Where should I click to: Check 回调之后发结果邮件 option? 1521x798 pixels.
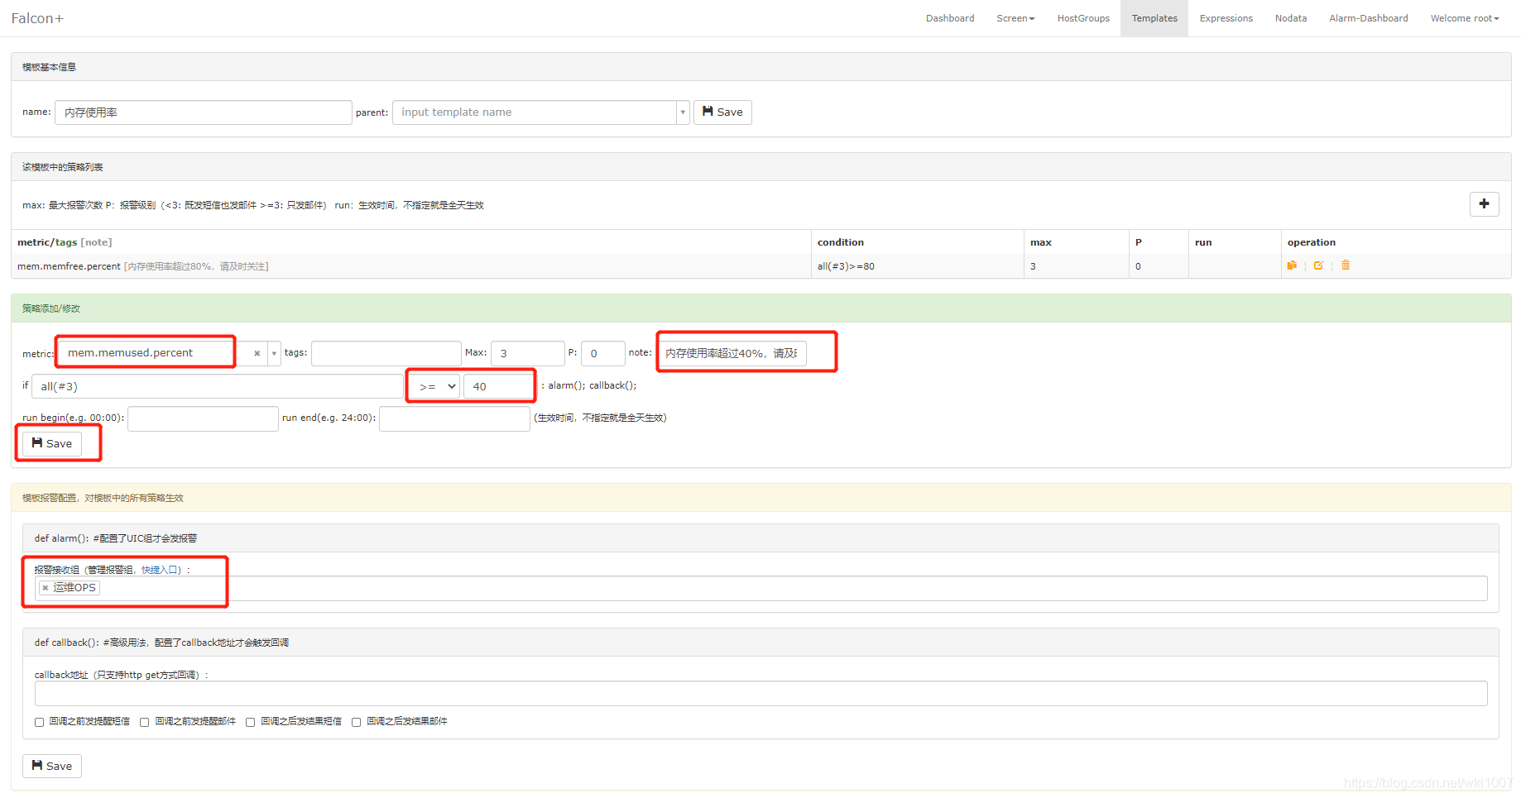point(356,722)
